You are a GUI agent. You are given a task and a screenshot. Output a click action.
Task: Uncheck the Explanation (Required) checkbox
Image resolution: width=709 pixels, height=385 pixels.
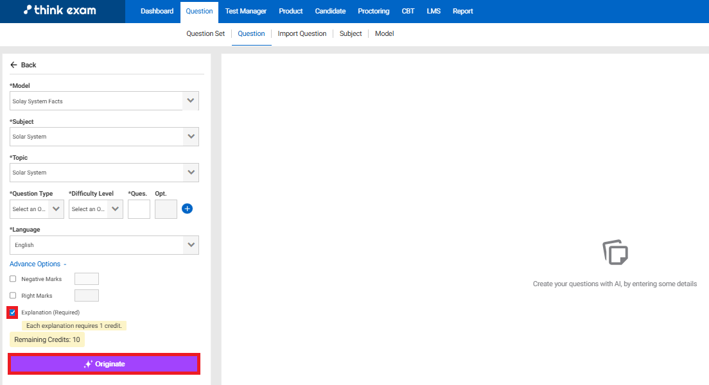[13, 312]
